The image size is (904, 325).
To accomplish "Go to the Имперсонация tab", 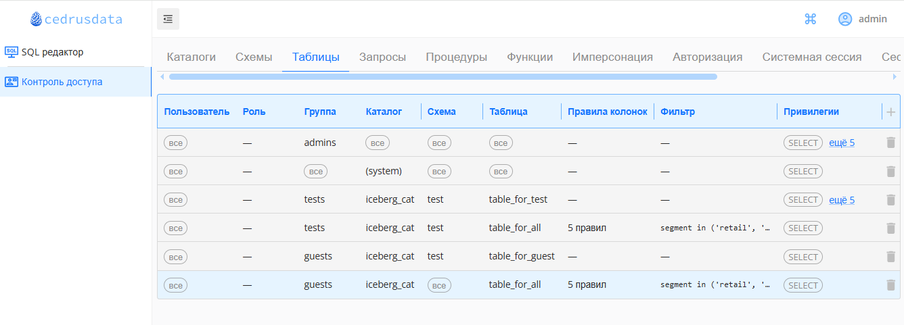I will click(612, 57).
